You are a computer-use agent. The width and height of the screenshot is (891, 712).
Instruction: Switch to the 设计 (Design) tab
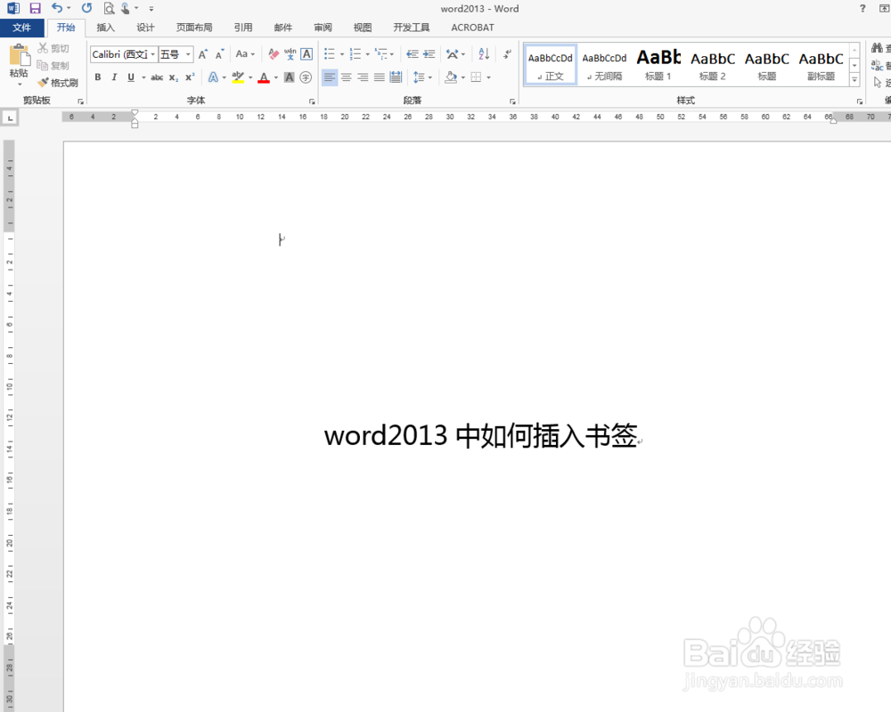point(145,28)
